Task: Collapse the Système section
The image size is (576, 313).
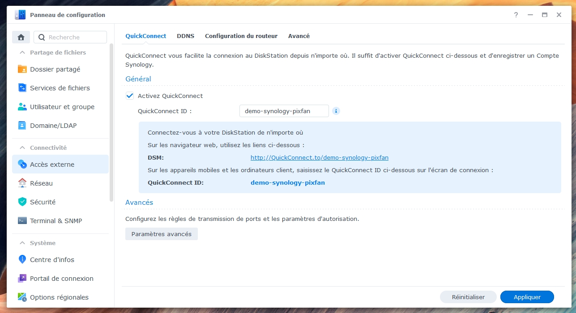Action: coord(22,243)
